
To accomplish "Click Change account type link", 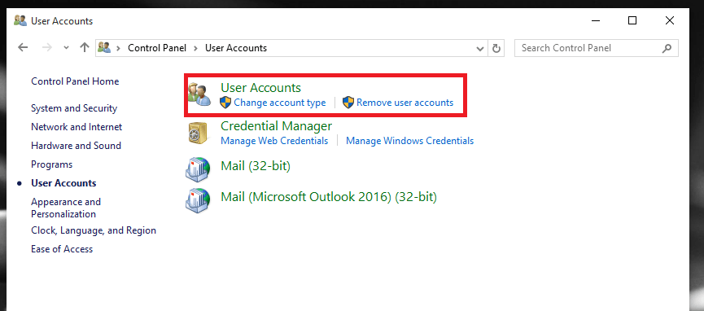I will click(x=280, y=103).
